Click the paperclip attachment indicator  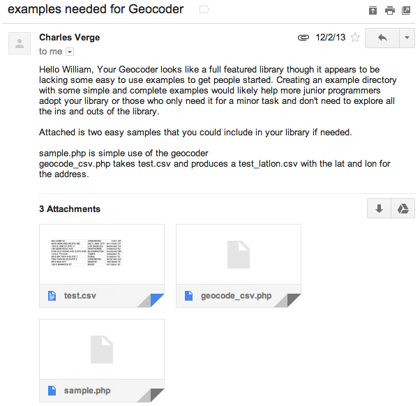[x=303, y=38]
